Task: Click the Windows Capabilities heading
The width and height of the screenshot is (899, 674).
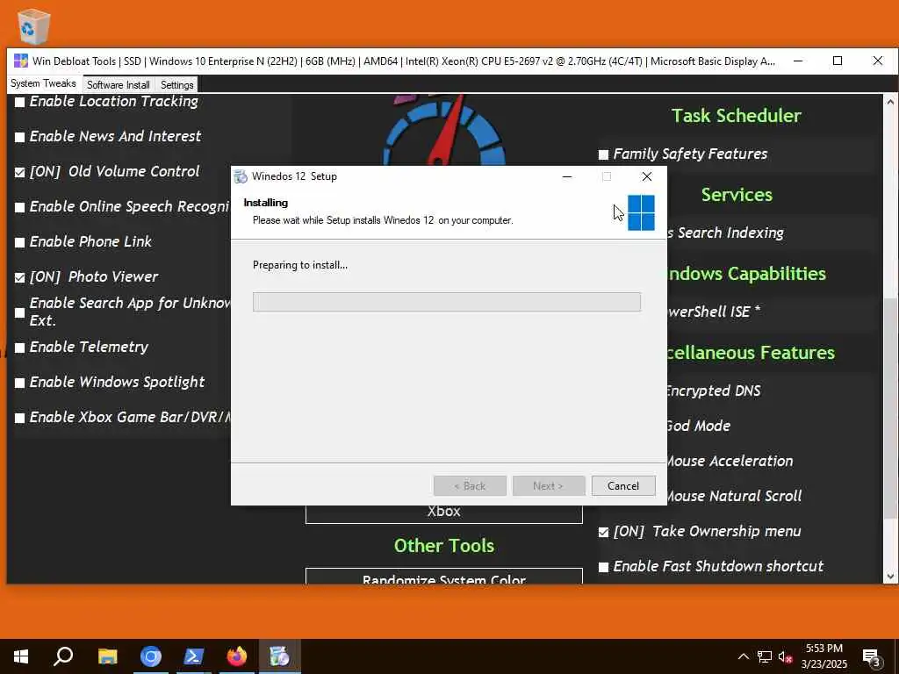Action: tap(747, 274)
